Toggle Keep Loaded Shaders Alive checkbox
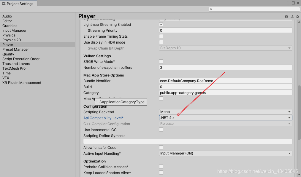The width and height of the screenshot is (301, 177). (x=161, y=173)
